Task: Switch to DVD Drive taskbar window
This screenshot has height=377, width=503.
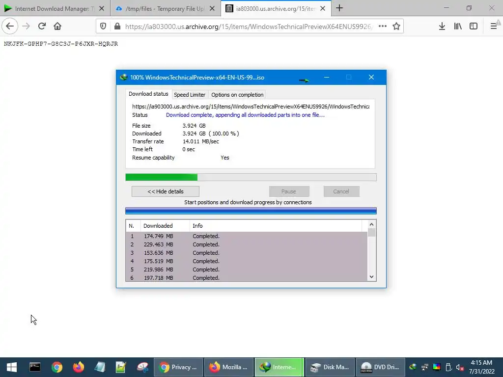Action: pos(381,367)
